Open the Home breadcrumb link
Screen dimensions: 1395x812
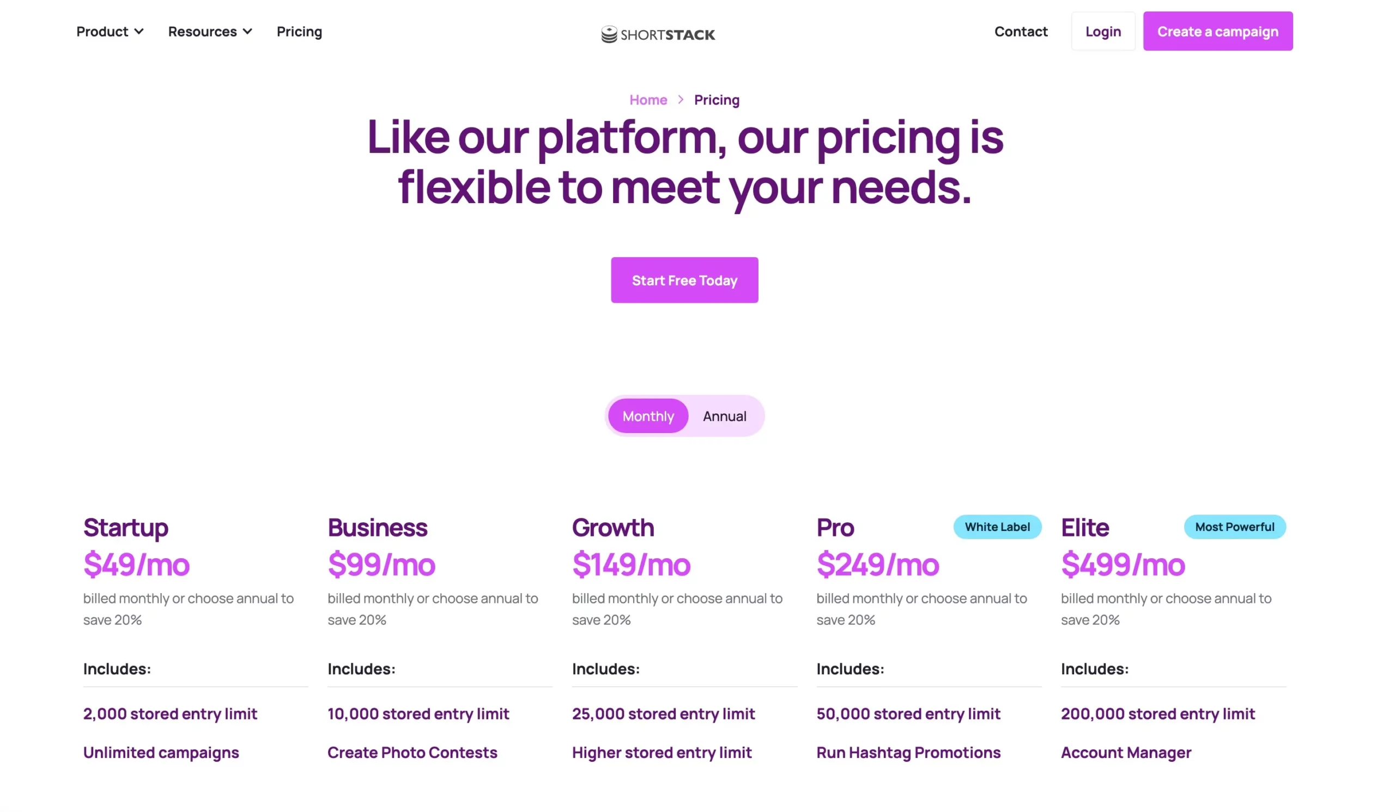click(648, 100)
